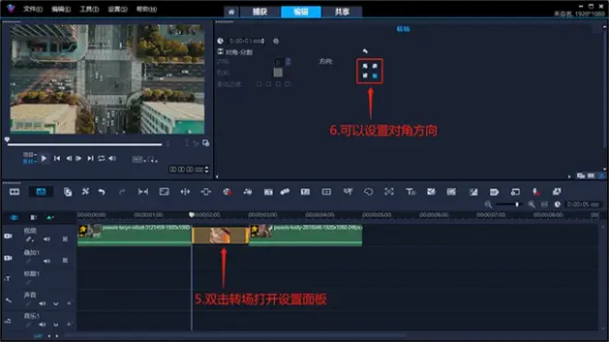Adjust transition duration stepper arrows
Viewport: 609px width, 342px height.
263,41
